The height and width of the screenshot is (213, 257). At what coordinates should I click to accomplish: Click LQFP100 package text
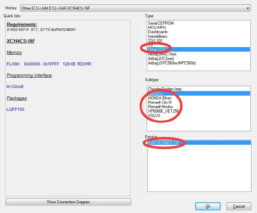(x=15, y=109)
